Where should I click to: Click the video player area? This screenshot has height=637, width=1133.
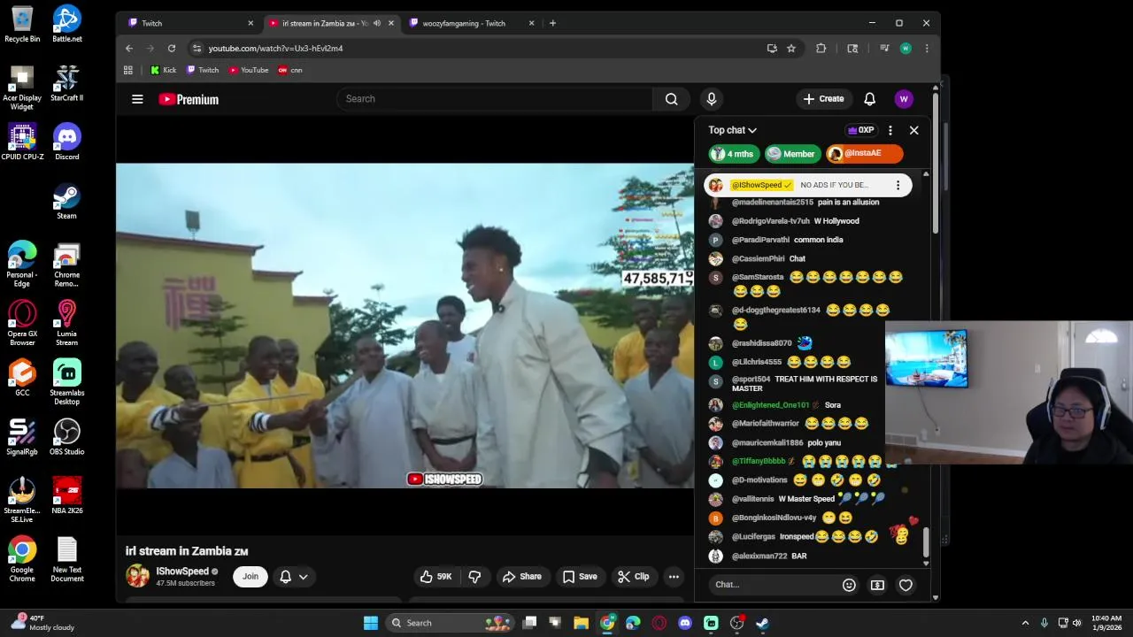405,326
